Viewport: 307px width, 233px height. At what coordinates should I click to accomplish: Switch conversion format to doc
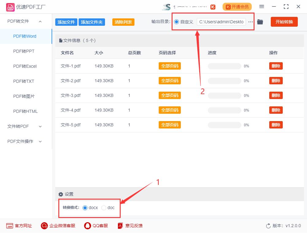click(103, 208)
